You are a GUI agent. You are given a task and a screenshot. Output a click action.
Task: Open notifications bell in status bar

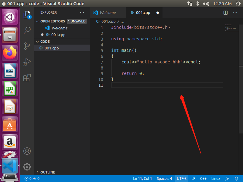tap(237, 179)
